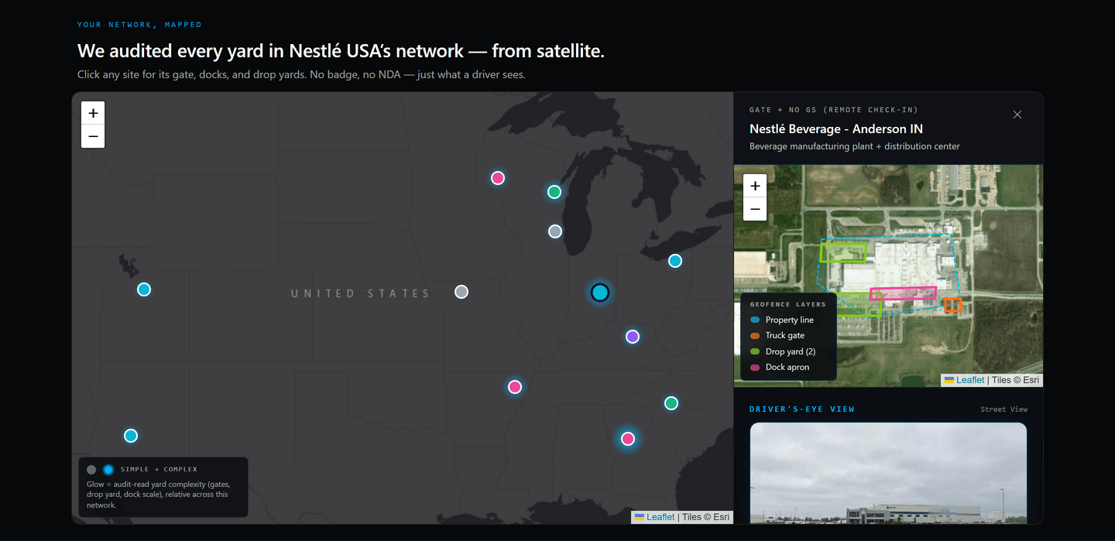This screenshot has height=541, width=1115.
Task: Select the gray marker beside the UNITED STATES label
Action: click(461, 292)
